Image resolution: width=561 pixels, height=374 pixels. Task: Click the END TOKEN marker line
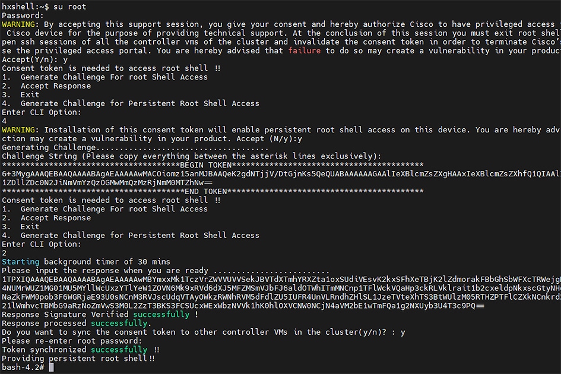coord(213,192)
